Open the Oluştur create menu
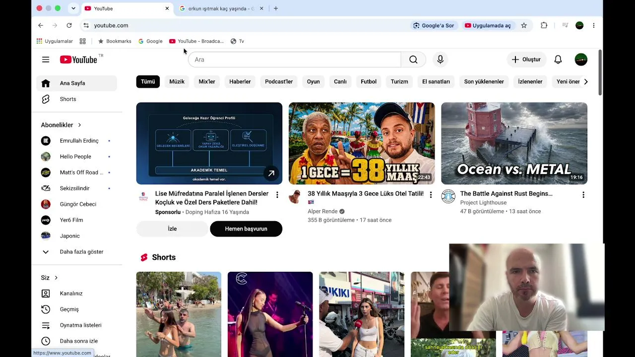Image resolution: width=635 pixels, height=357 pixels. [526, 59]
